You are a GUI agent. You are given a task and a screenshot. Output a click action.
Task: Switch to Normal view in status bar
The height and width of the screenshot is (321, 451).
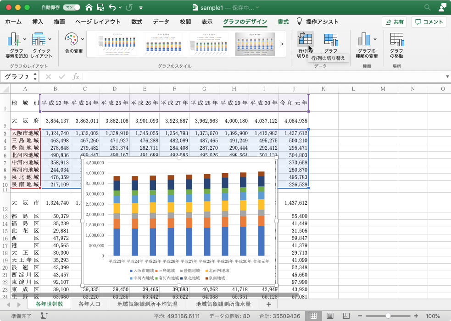[x=314, y=316]
